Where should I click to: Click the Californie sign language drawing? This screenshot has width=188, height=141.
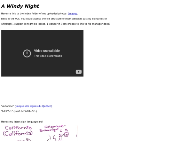point(18,133)
